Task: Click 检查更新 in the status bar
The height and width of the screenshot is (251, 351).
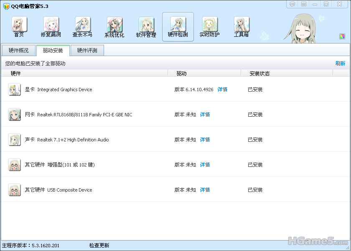Action: point(99,246)
